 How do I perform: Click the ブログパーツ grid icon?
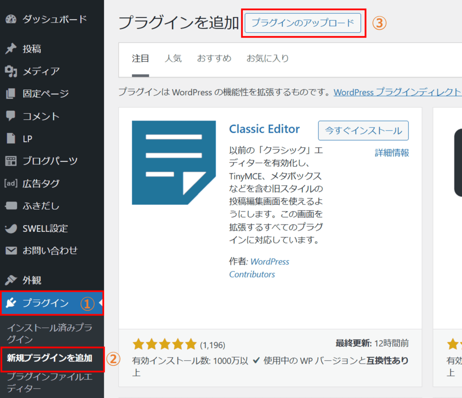[11, 161]
